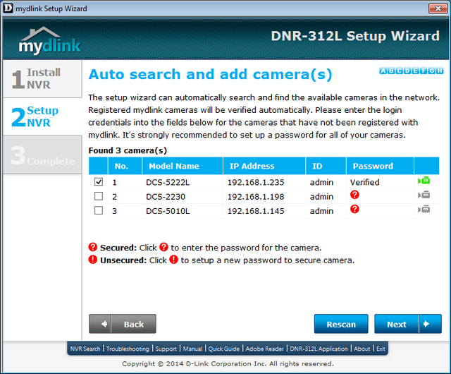The width and height of the screenshot is (451, 374).
Task: Open DNR-312L Application link
Action: coord(319,349)
